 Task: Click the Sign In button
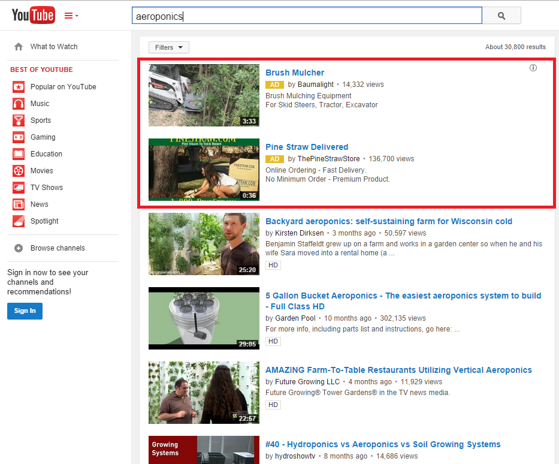(25, 311)
